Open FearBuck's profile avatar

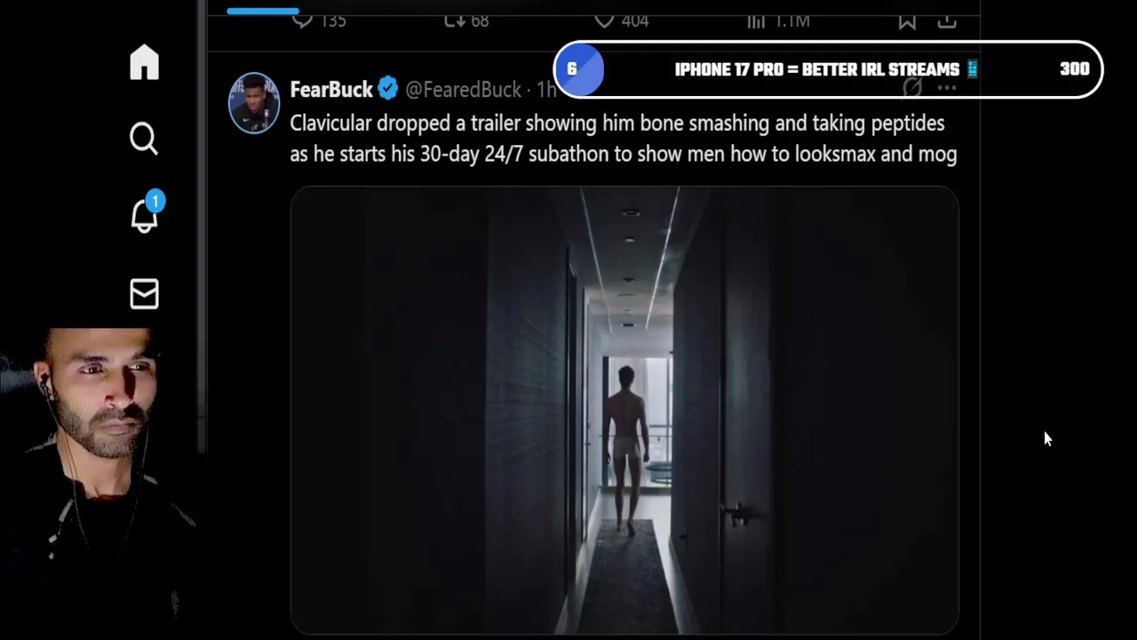[x=254, y=103]
